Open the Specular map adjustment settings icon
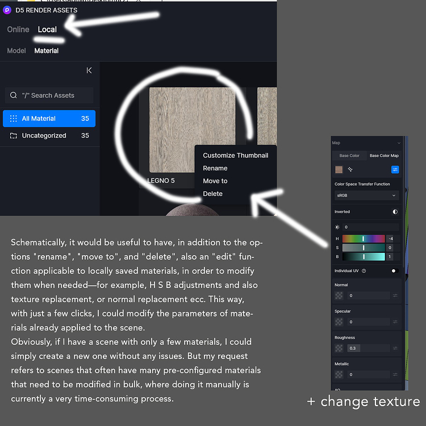 click(x=395, y=322)
